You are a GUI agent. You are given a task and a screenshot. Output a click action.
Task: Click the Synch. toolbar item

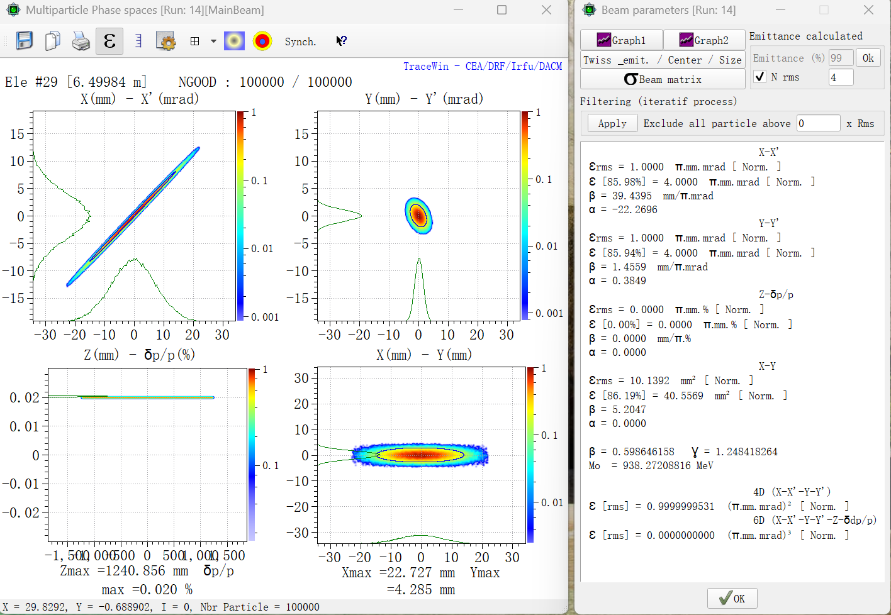(300, 42)
